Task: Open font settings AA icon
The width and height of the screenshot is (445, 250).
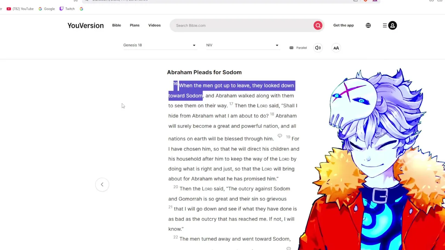Action: tap(336, 48)
